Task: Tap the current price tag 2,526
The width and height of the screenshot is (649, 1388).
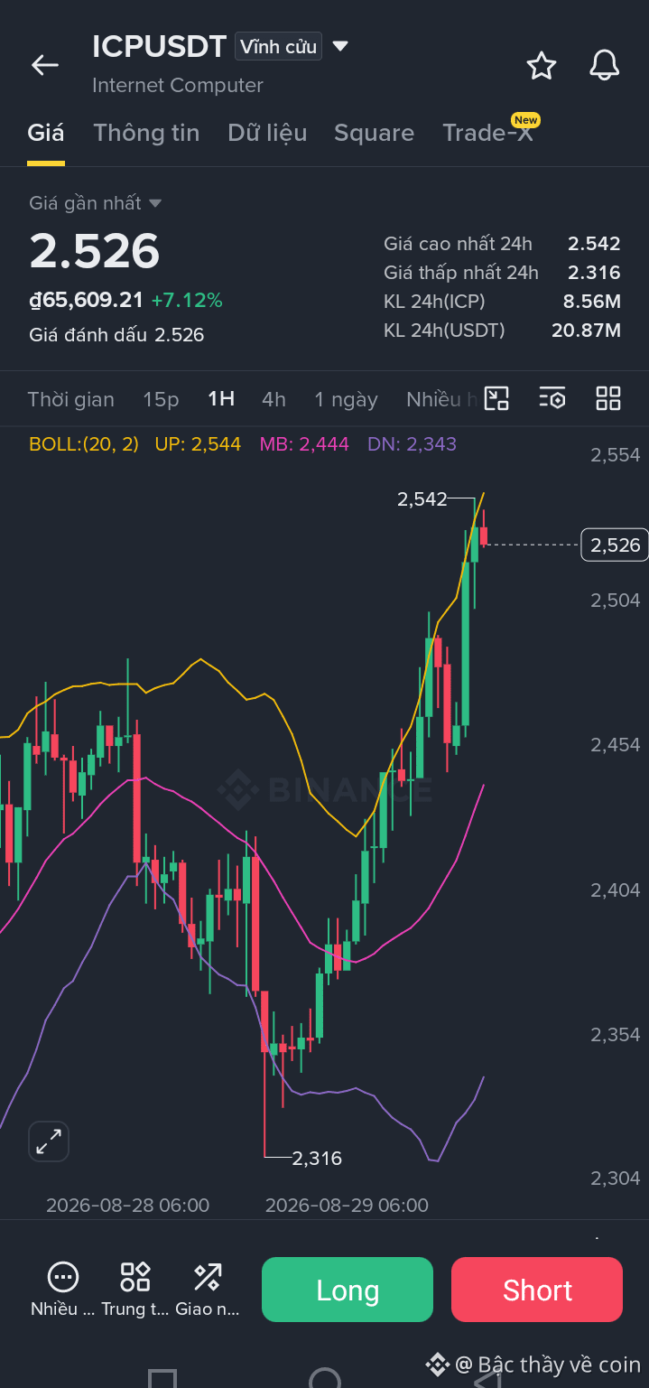Action: tap(615, 545)
